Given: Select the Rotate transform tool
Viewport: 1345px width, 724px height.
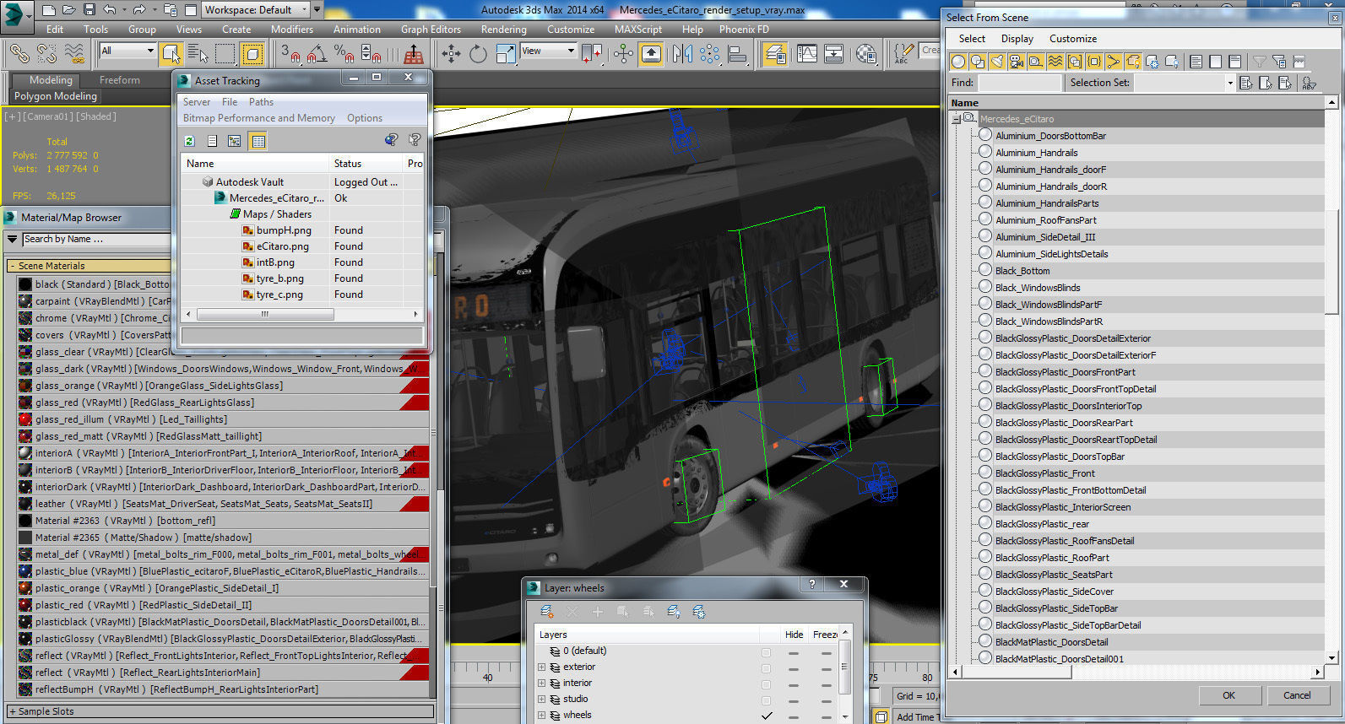Looking at the screenshot, I should 478,54.
